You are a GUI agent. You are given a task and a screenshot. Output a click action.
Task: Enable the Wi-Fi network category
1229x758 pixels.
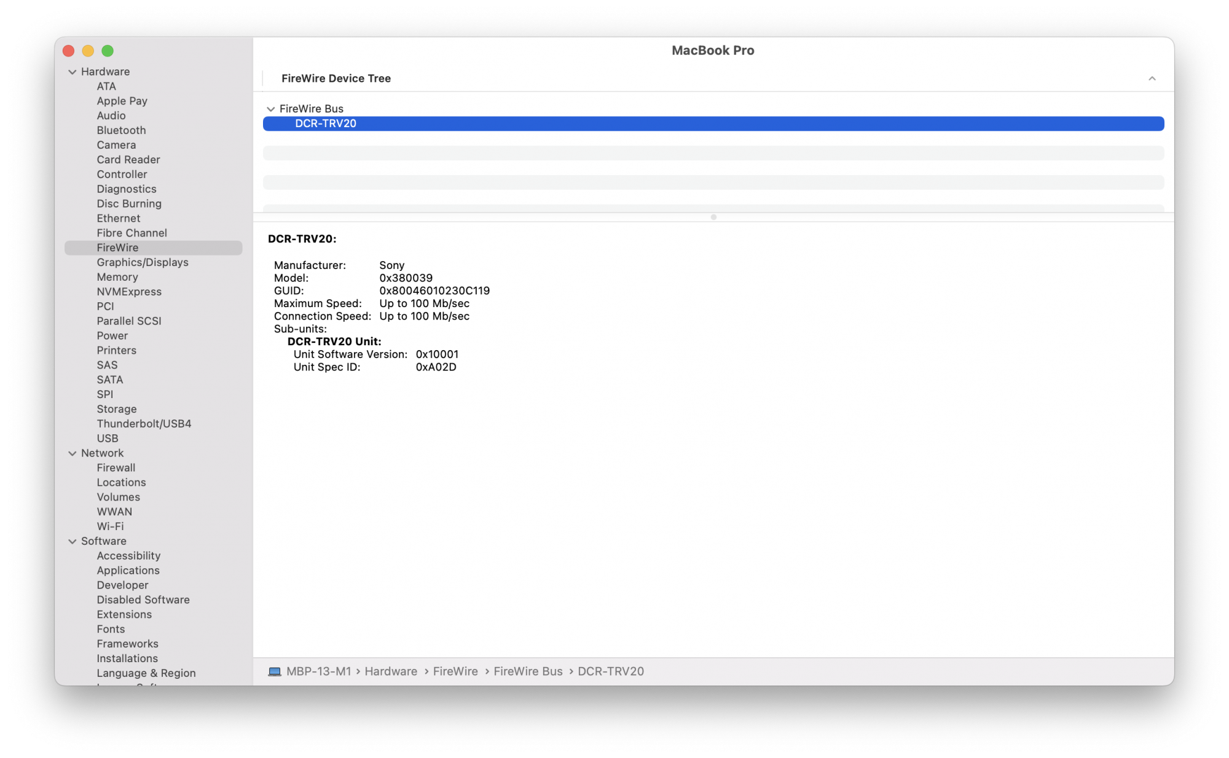point(110,526)
